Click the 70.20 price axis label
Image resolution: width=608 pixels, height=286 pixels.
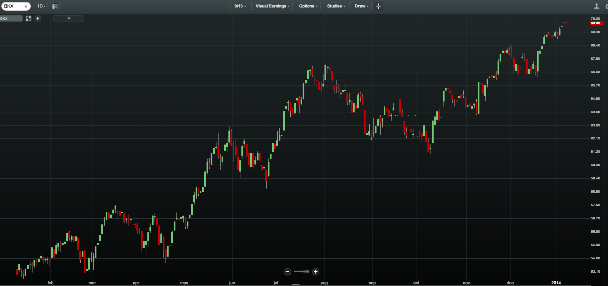(595, 19)
